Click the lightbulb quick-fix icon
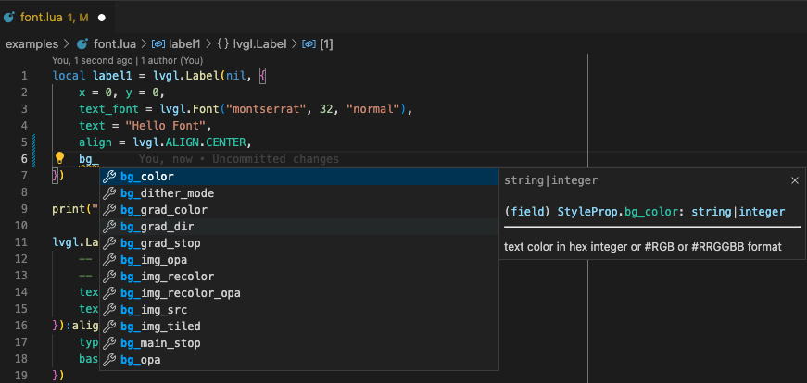Image resolution: width=807 pixels, height=383 pixels. (x=59, y=159)
